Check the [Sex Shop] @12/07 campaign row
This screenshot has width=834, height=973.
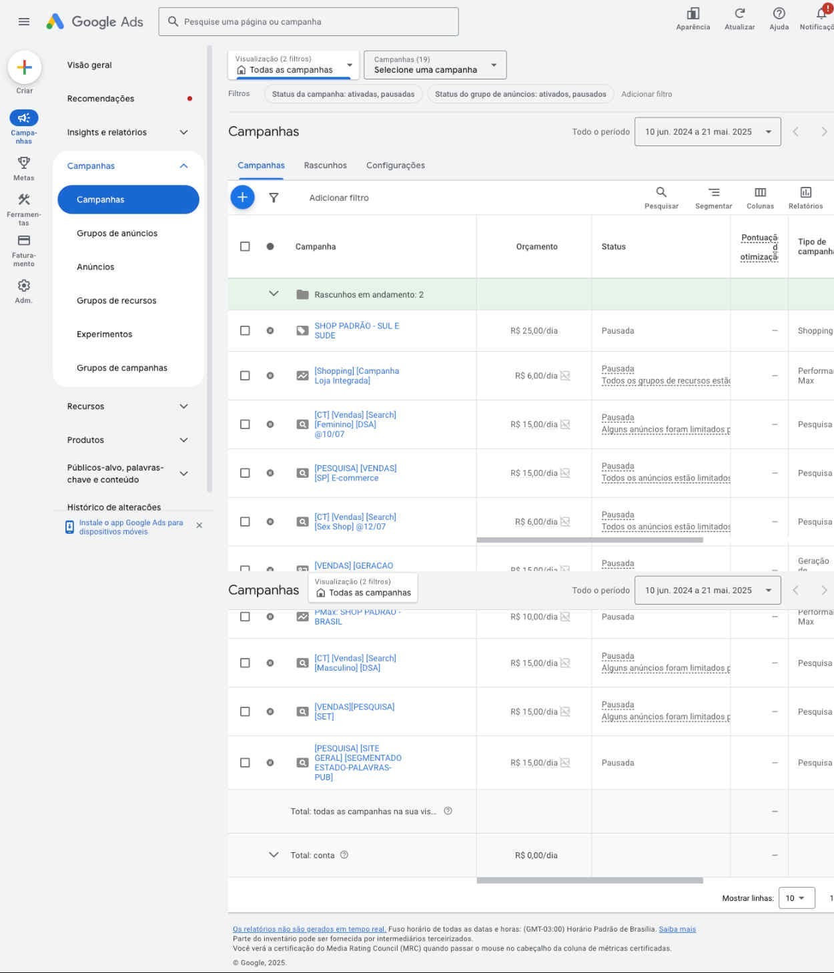[x=245, y=522]
